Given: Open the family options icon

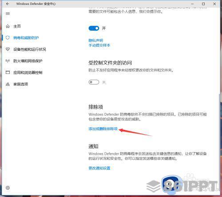Looking at the screenshot, I should click(8, 84).
